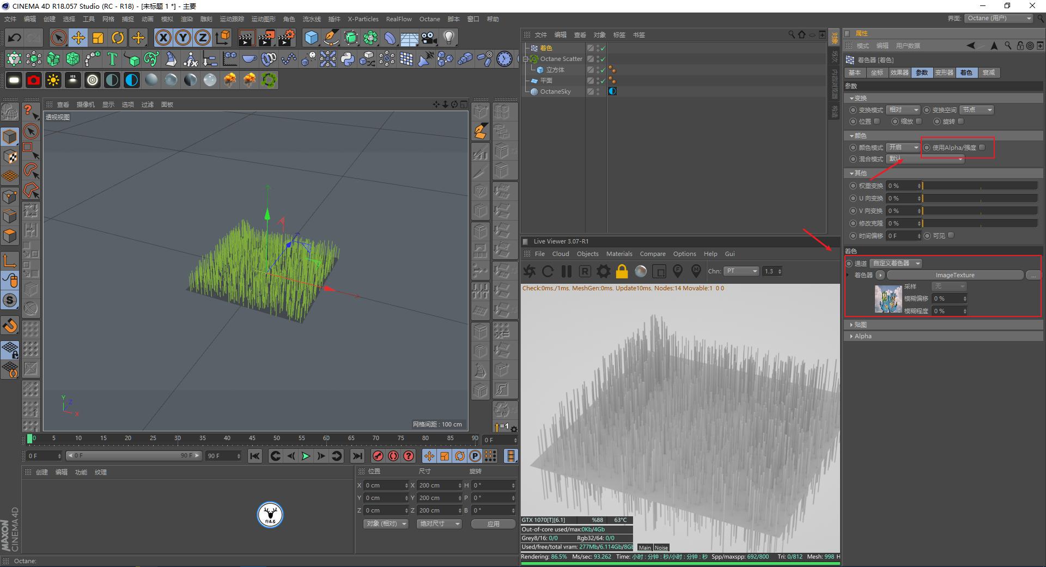Open the Chn PT channel dropdown
The height and width of the screenshot is (567, 1046).
(741, 271)
